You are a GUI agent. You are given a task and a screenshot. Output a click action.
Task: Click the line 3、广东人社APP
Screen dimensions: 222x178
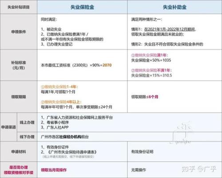55,127
